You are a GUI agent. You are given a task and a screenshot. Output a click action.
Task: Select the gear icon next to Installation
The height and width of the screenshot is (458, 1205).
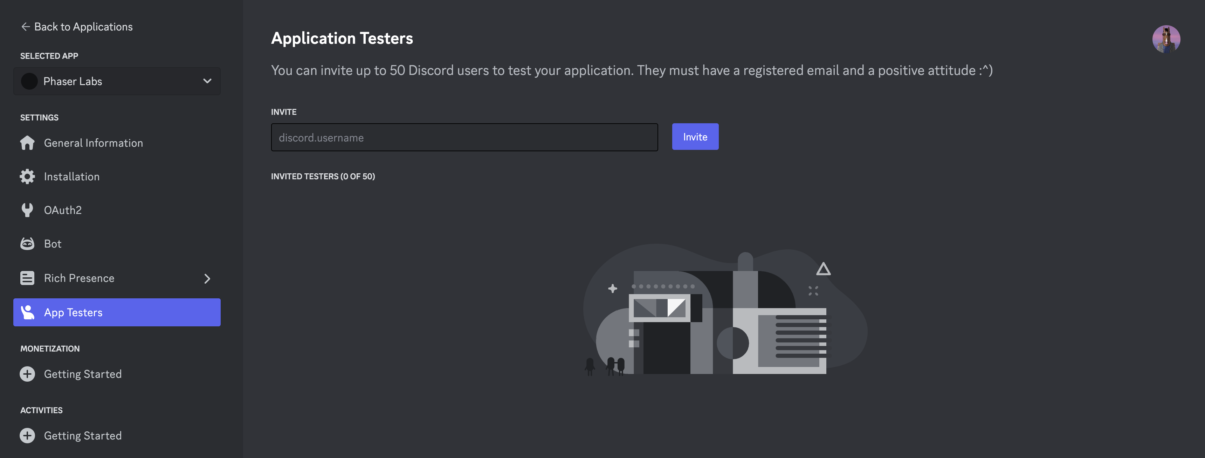click(x=27, y=176)
